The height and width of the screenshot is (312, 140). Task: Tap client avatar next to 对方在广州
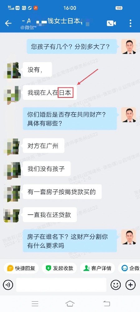[x=12, y=147]
